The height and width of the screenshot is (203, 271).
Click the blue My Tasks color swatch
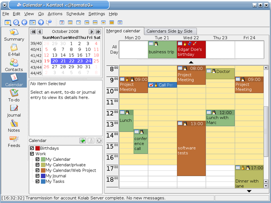tap(43, 181)
